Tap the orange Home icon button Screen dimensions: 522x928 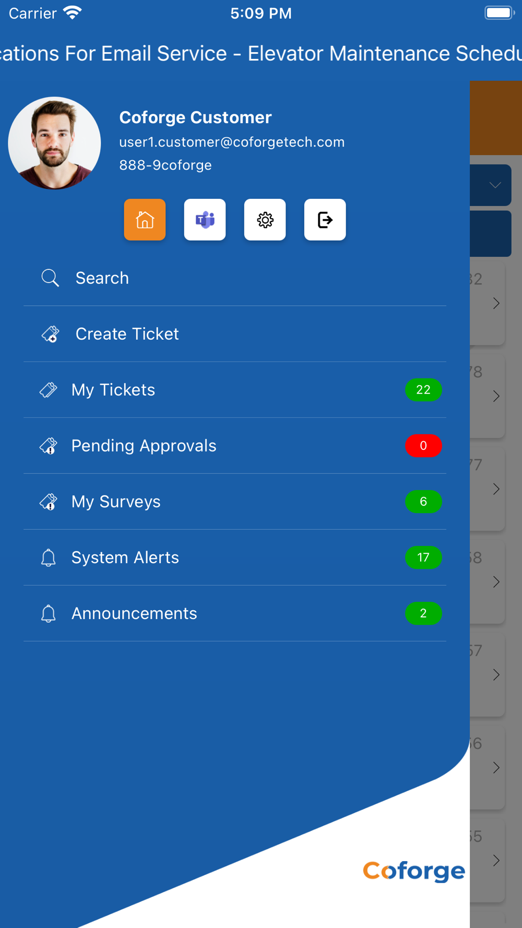[x=145, y=220]
